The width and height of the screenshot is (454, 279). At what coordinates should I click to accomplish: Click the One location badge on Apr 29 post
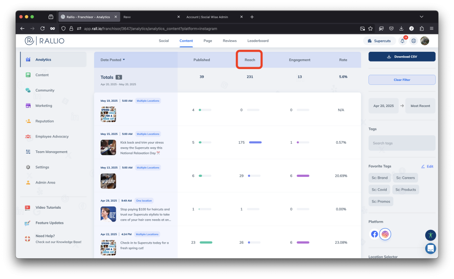click(144, 201)
